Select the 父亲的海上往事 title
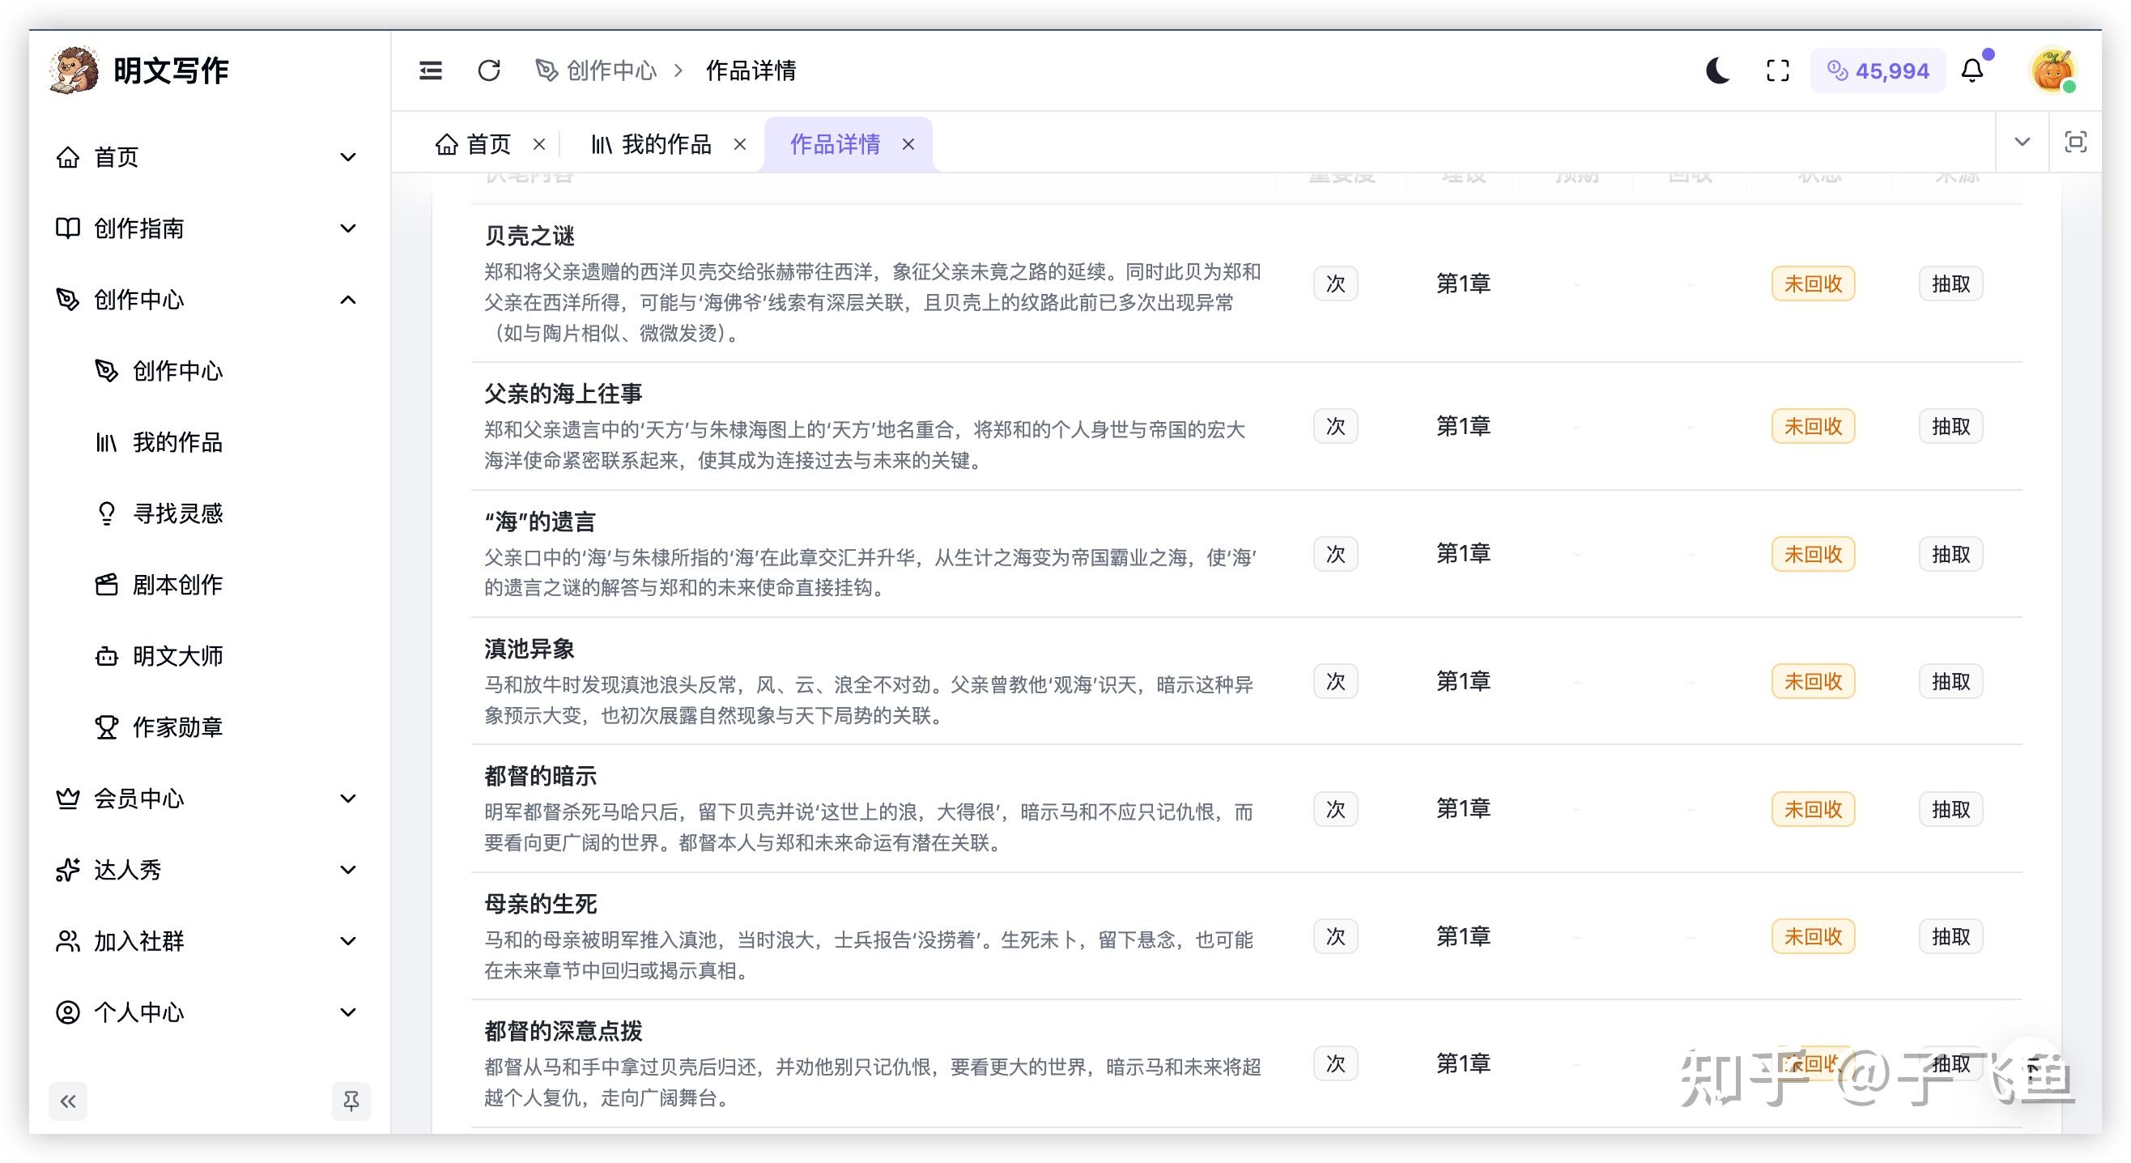This screenshot has height=1163, width=2131. pyautogui.click(x=564, y=393)
